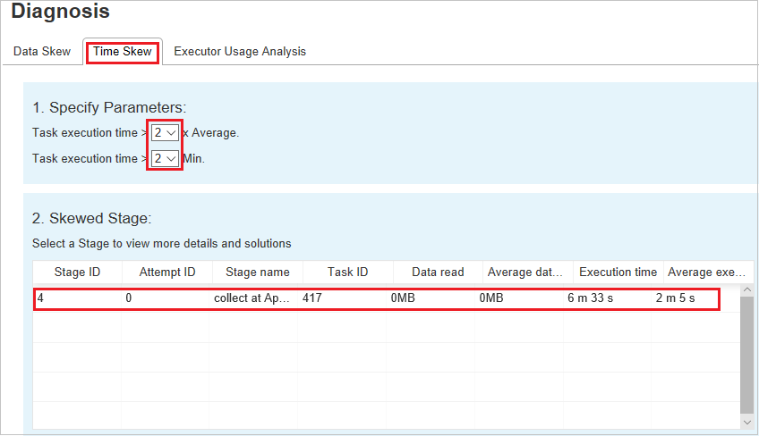Click the Task ID column header
Viewport: 759px width, 436px height.
click(347, 272)
